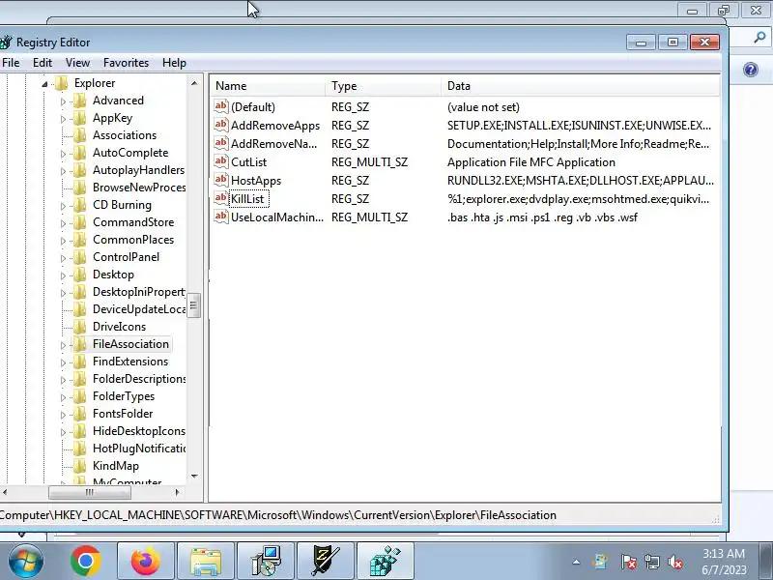Select the KillList value icon
The height and width of the screenshot is (580, 773).
click(221, 199)
